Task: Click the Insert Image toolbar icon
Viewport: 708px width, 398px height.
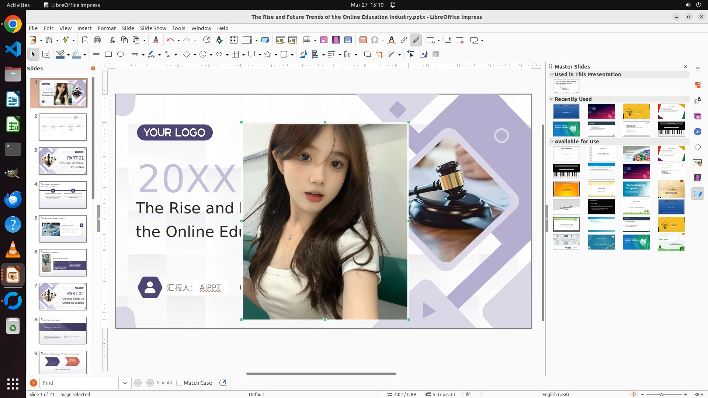Action: click(x=324, y=40)
